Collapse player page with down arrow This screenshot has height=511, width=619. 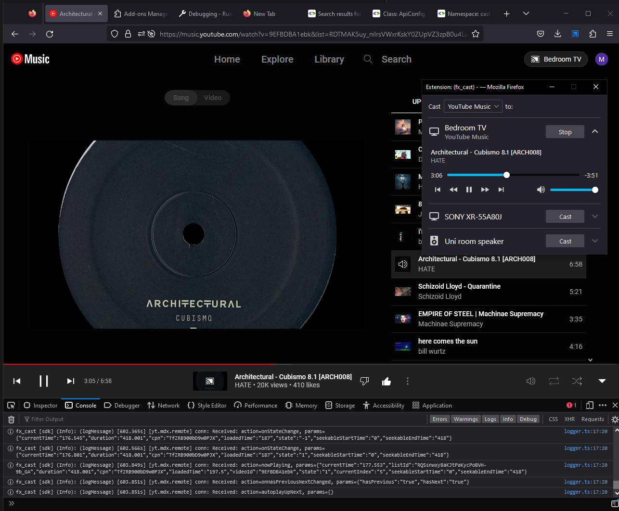[x=602, y=381]
